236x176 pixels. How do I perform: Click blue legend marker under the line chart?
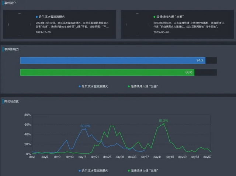79,171
